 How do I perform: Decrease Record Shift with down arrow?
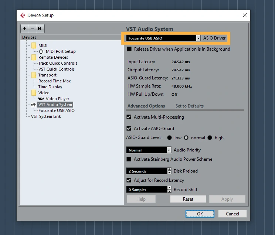(x=169, y=191)
